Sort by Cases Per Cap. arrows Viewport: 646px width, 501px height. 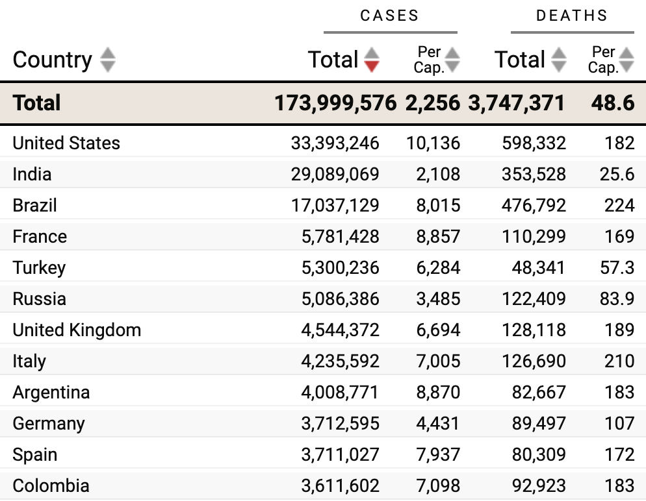point(453,60)
